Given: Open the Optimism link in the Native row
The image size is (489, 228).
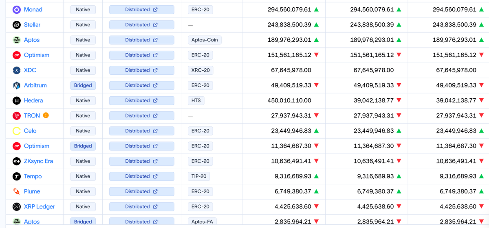Looking at the screenshot, I should (x=37, y=55).
